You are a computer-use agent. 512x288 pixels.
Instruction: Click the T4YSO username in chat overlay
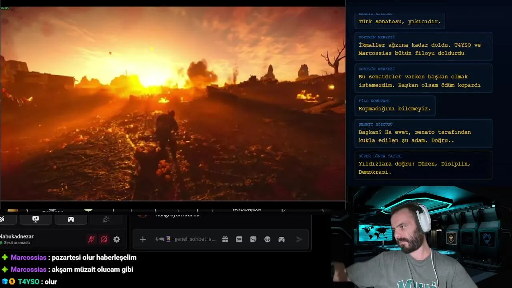[28, 282]
